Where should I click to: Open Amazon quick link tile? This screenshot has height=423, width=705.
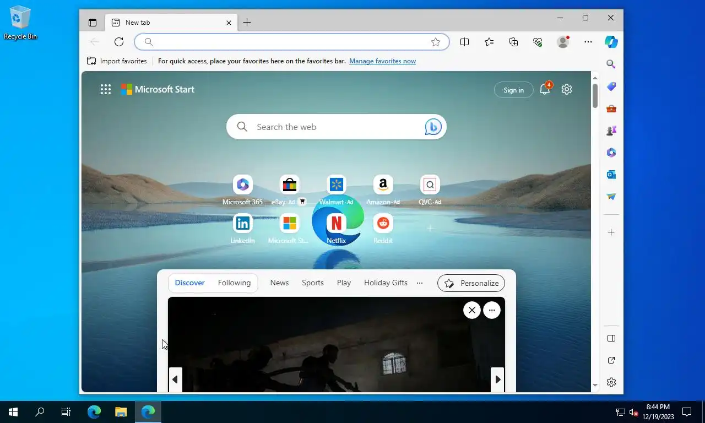coord(383,191)
